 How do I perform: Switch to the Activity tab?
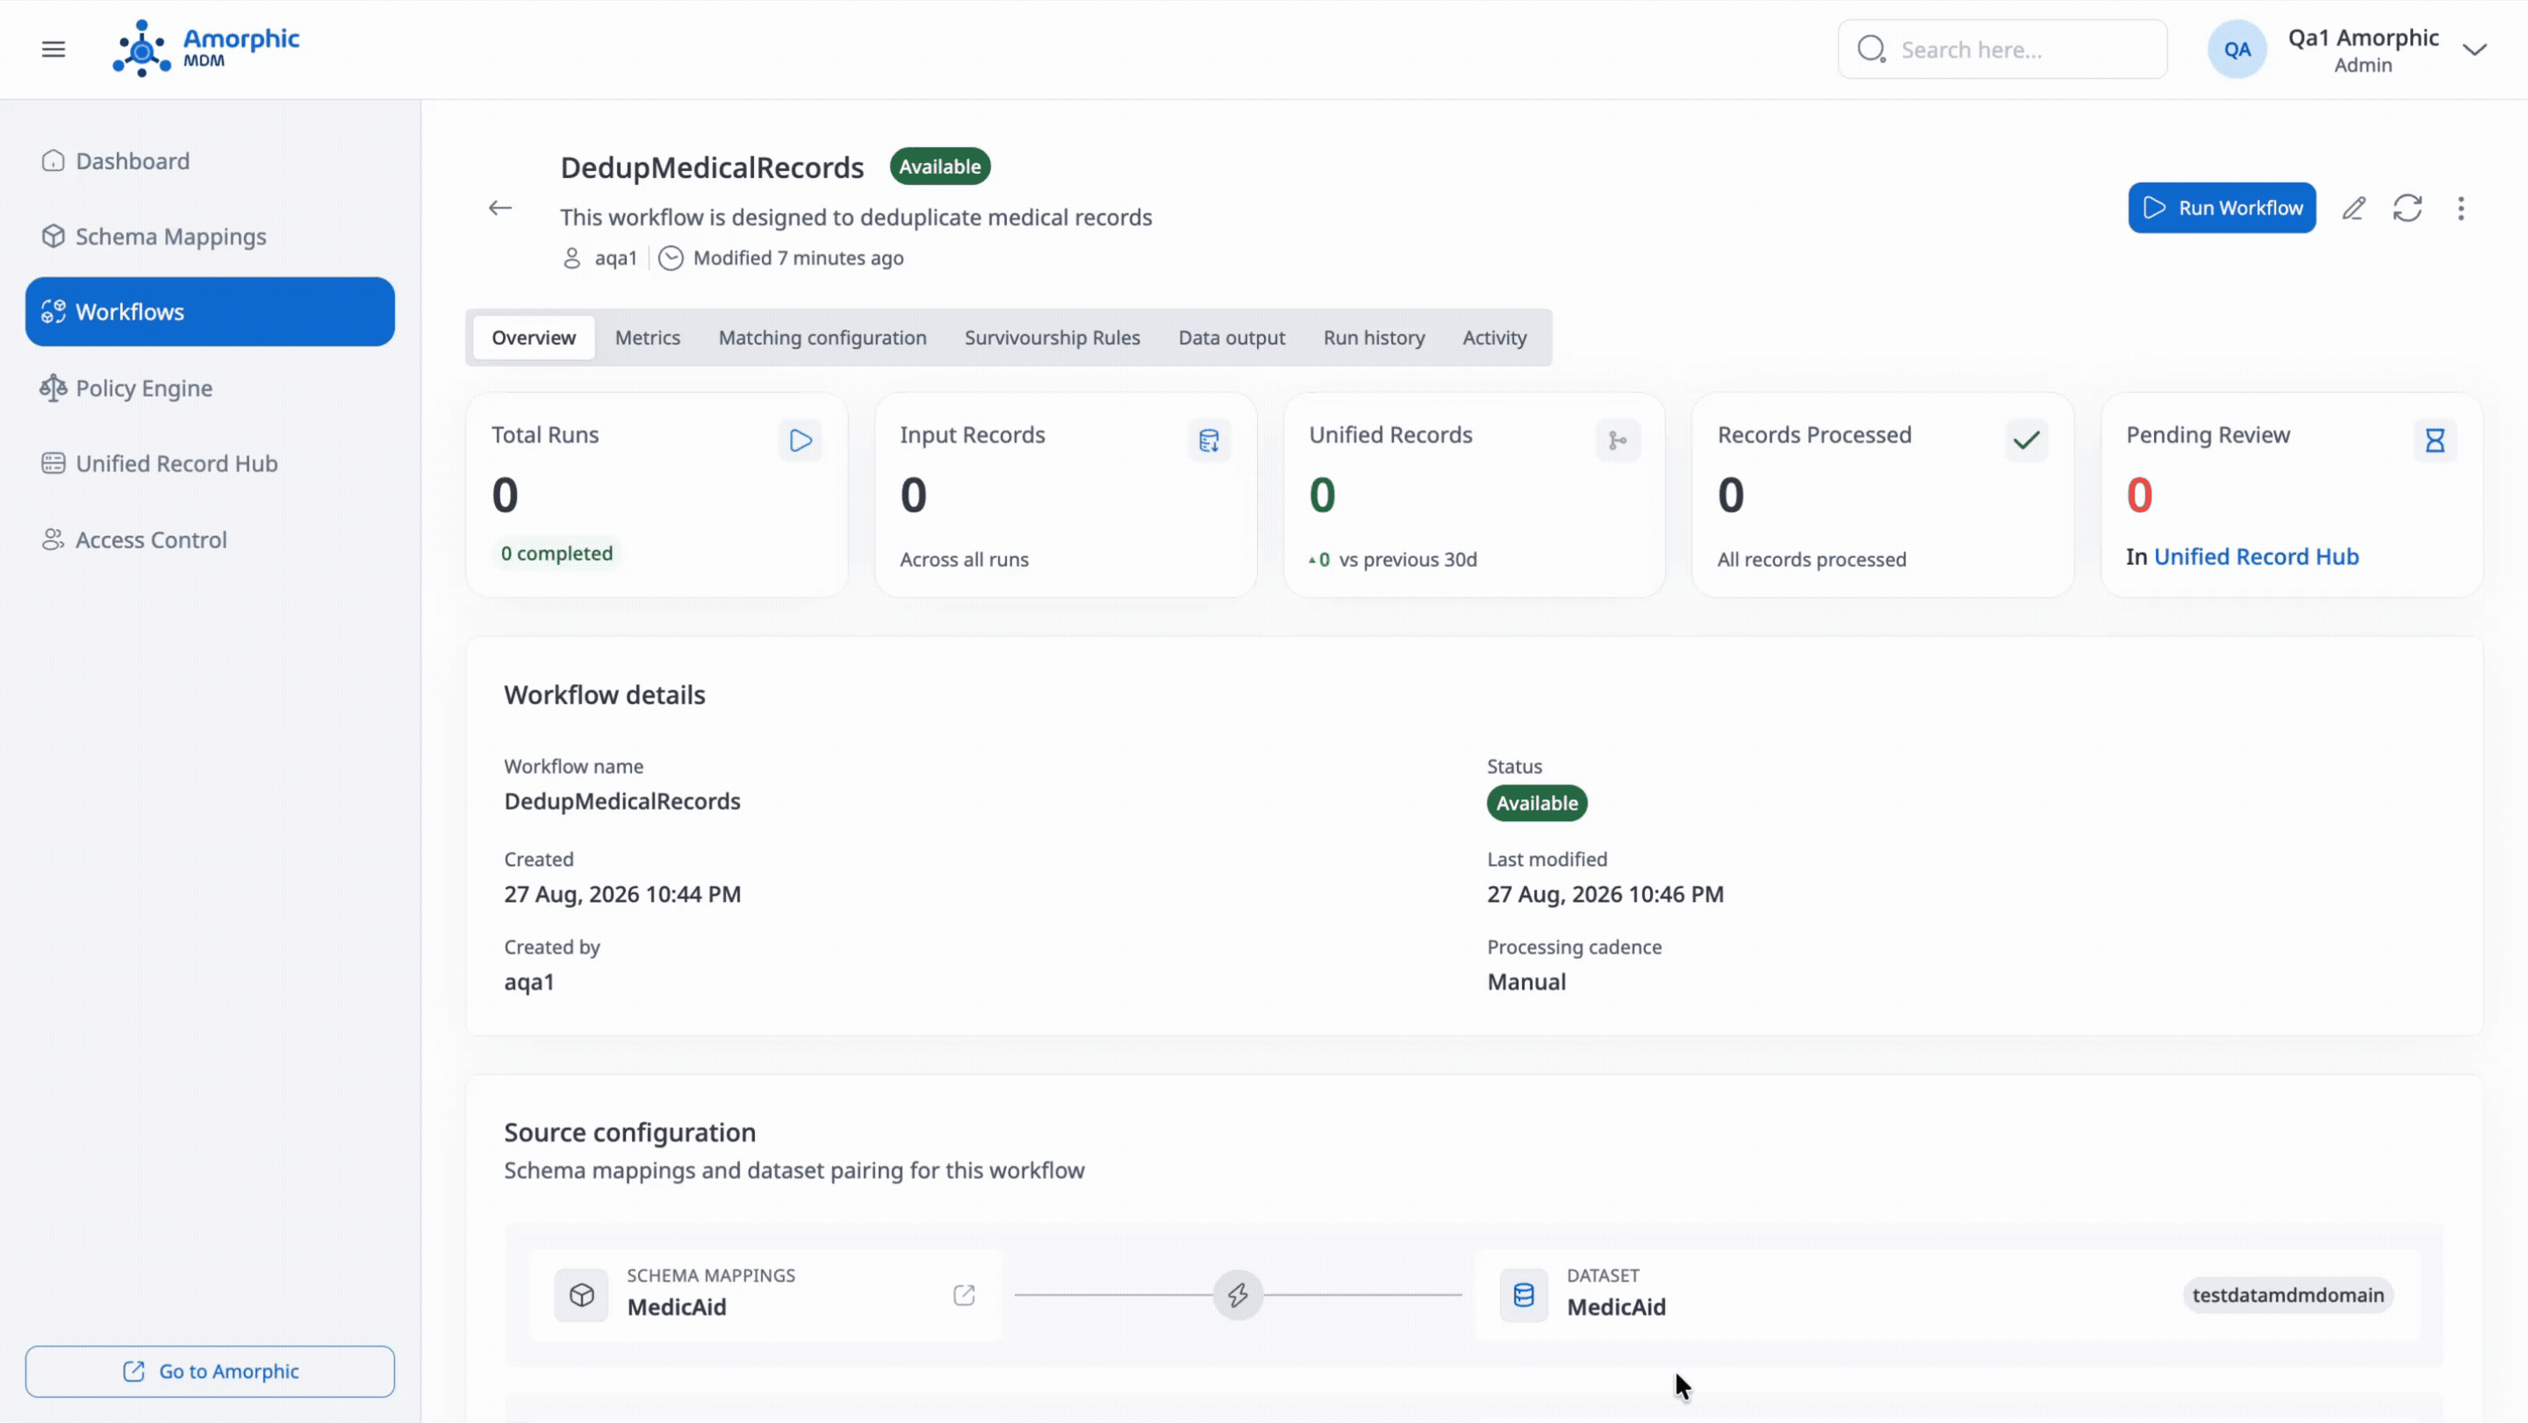pyautogui.click(x=1495, y=338)
